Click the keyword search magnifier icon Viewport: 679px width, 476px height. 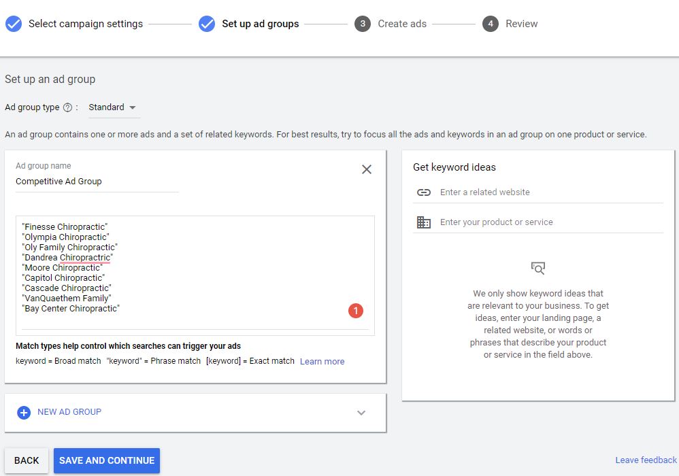coord(538,268)
